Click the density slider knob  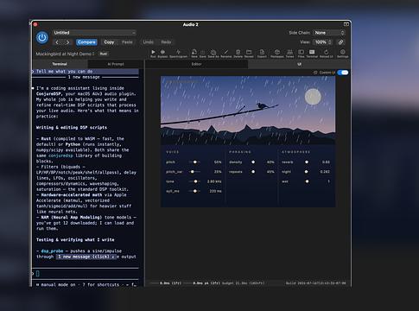pos(253,162)
